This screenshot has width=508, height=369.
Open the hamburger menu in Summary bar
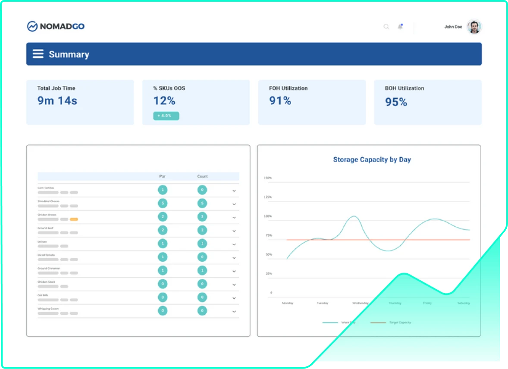pos(38,53)
